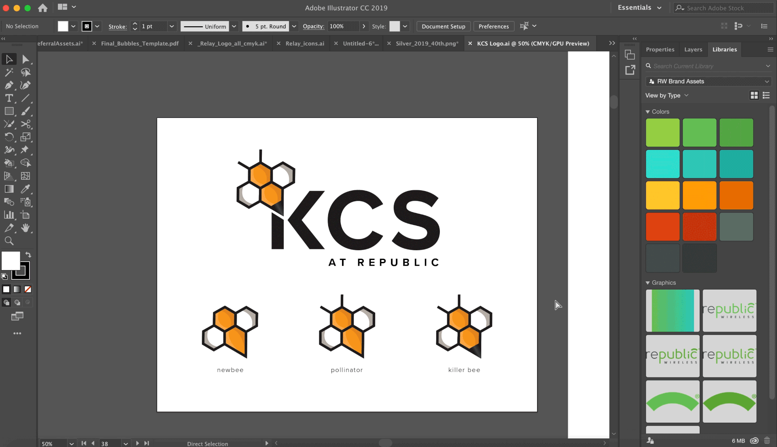
Task: Pick the teal turquoise first swatch
Action: click(x=662, y=164)
